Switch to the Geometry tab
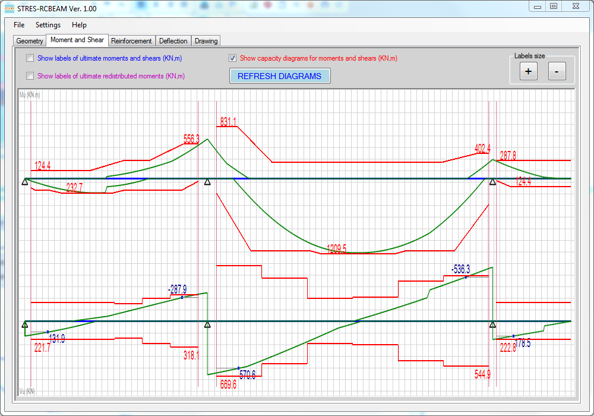Image resolution: width=594 pixels, height=416 pixels. (x=30, y=41)
